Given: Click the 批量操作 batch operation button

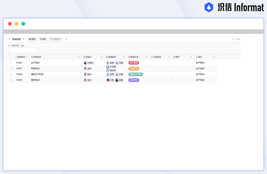Looking at the screenshot, I should [x=56, y=39].
